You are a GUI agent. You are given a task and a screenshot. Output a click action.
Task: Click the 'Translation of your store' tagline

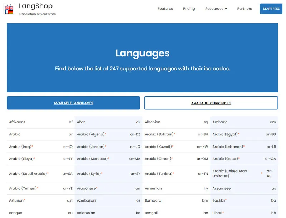pos(37,14)
